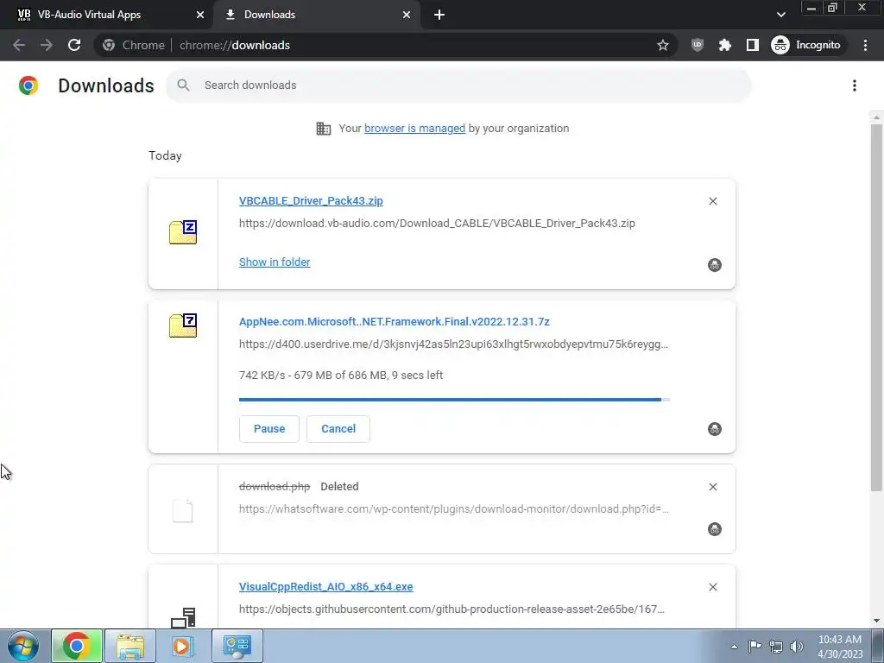Click the 'Today' heading
The image size is (884, 663).
(x=165, y=155)
